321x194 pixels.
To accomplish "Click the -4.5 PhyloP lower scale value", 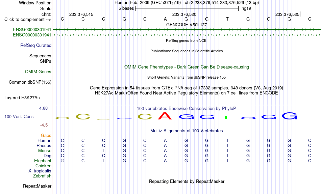I will pyautogui.click(x=44, y=125).
